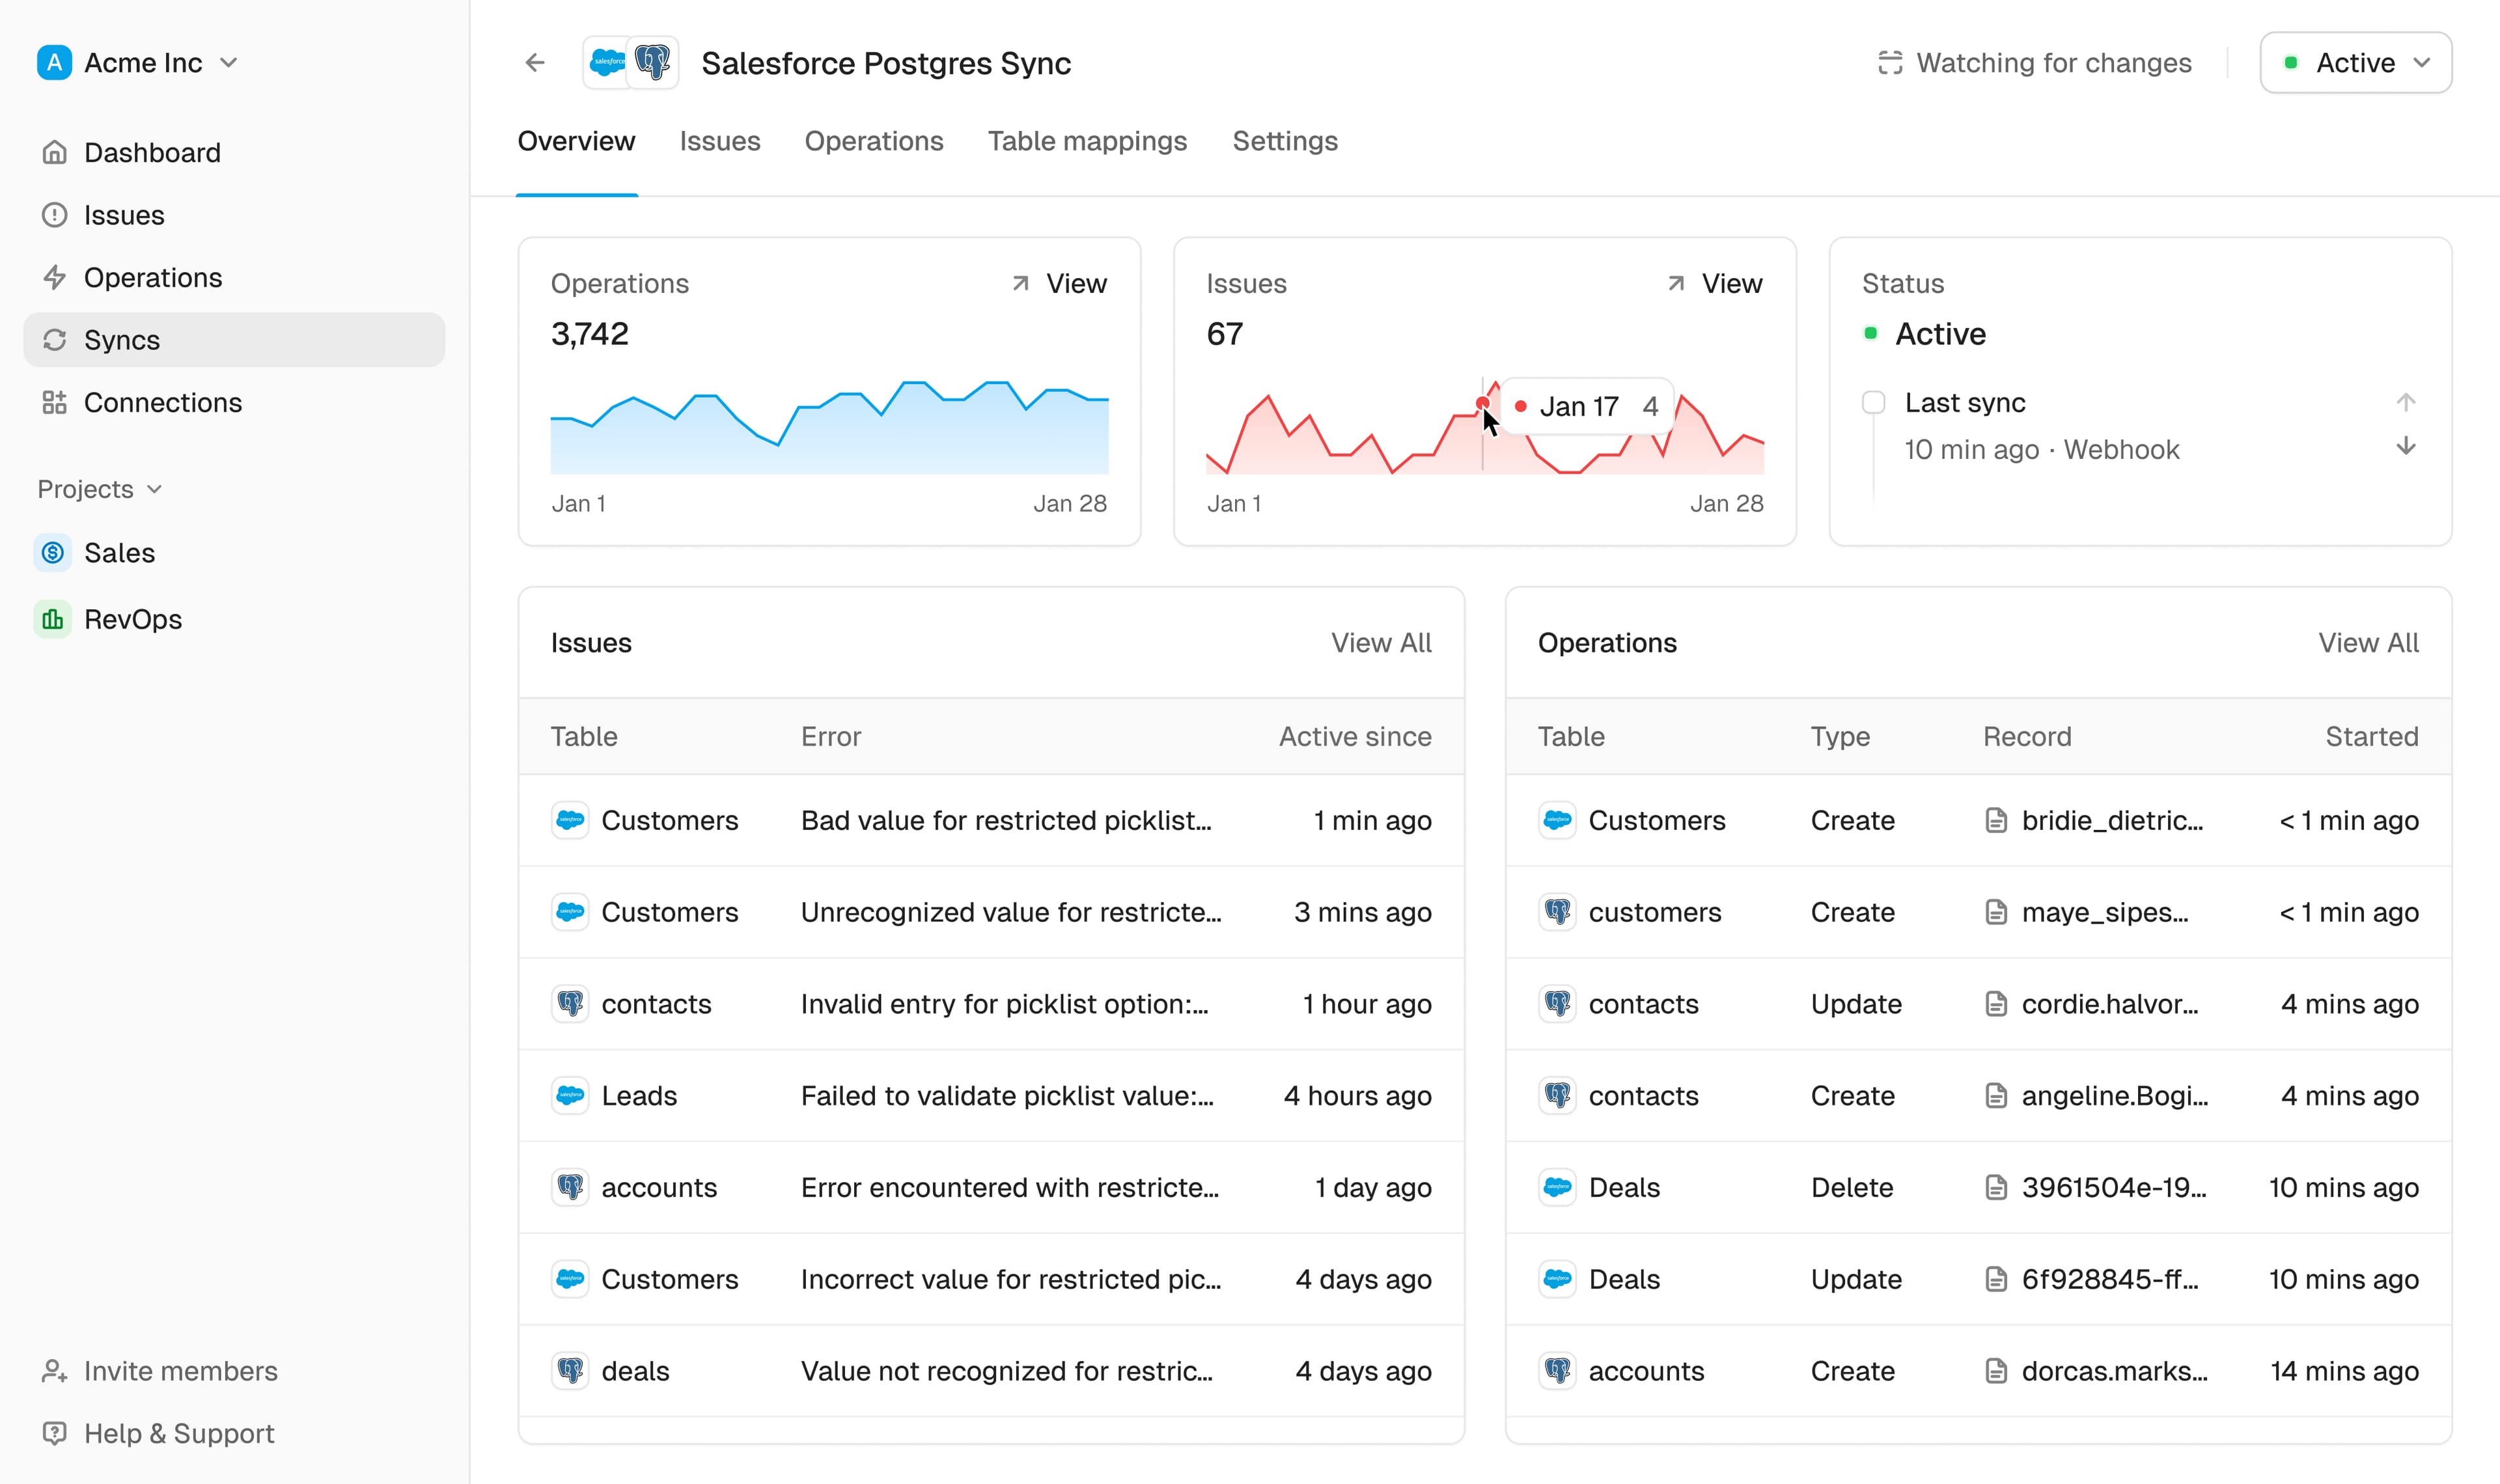Screen dimensions: 2500x1484
Task: Switch to the Table mappings tab
Action: coord(1087,141)
